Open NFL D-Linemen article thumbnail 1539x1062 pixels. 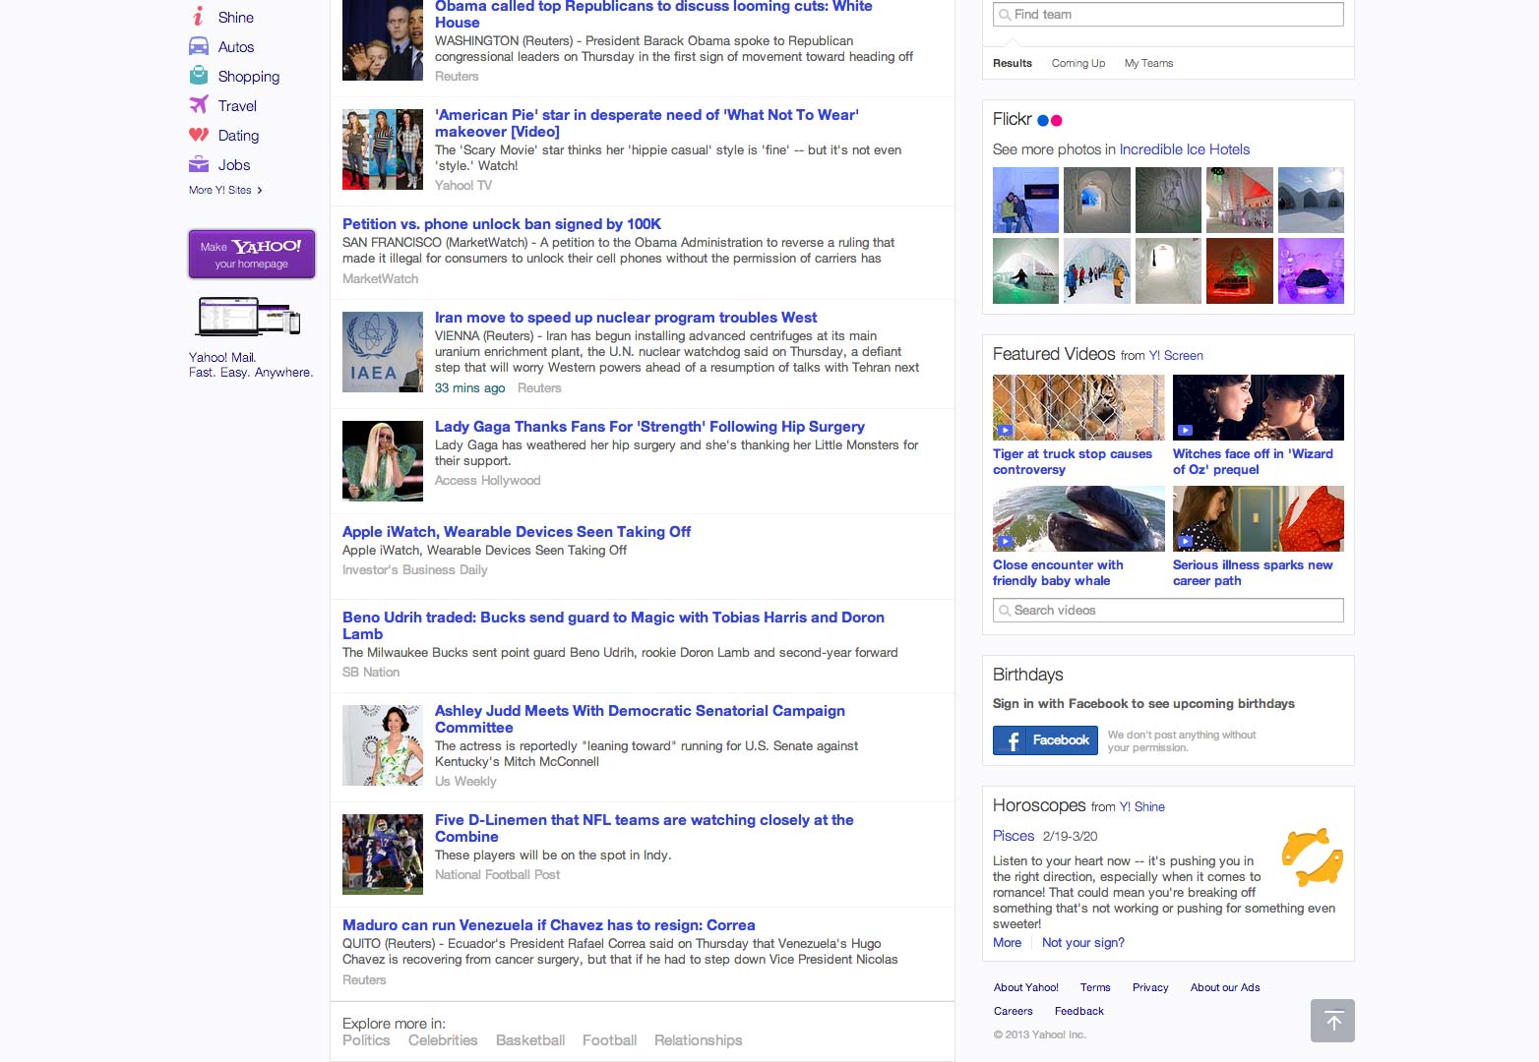point(383,855)
